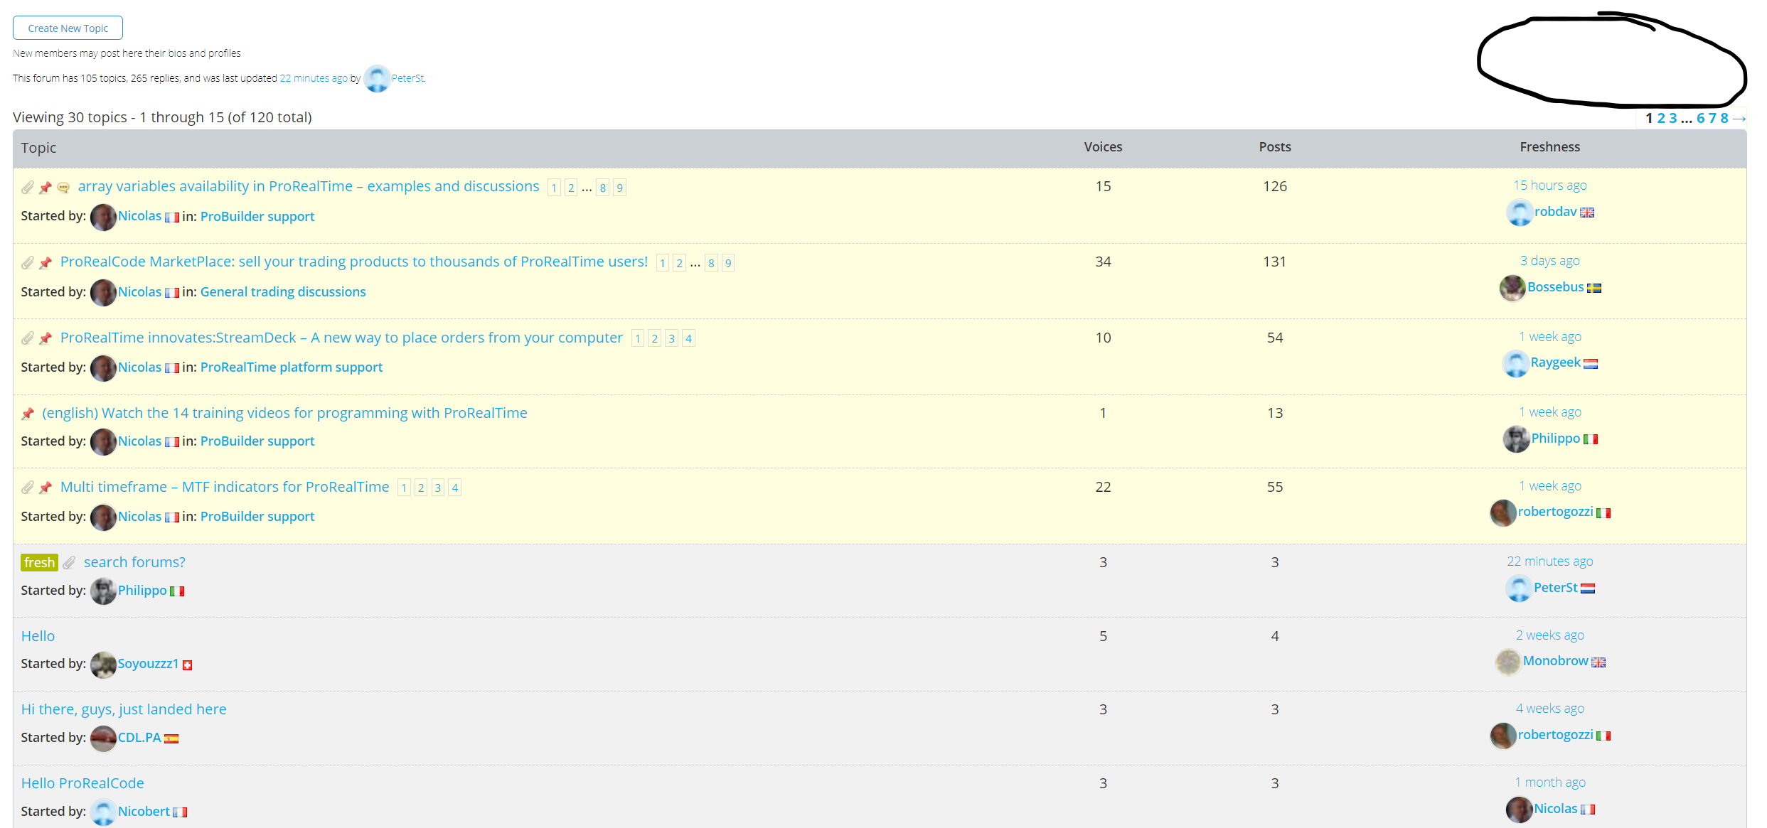Click Bossebus avatar in Freshness column
The width and height of the screenshot is (1767, 828).
(x=1512, y=288)
